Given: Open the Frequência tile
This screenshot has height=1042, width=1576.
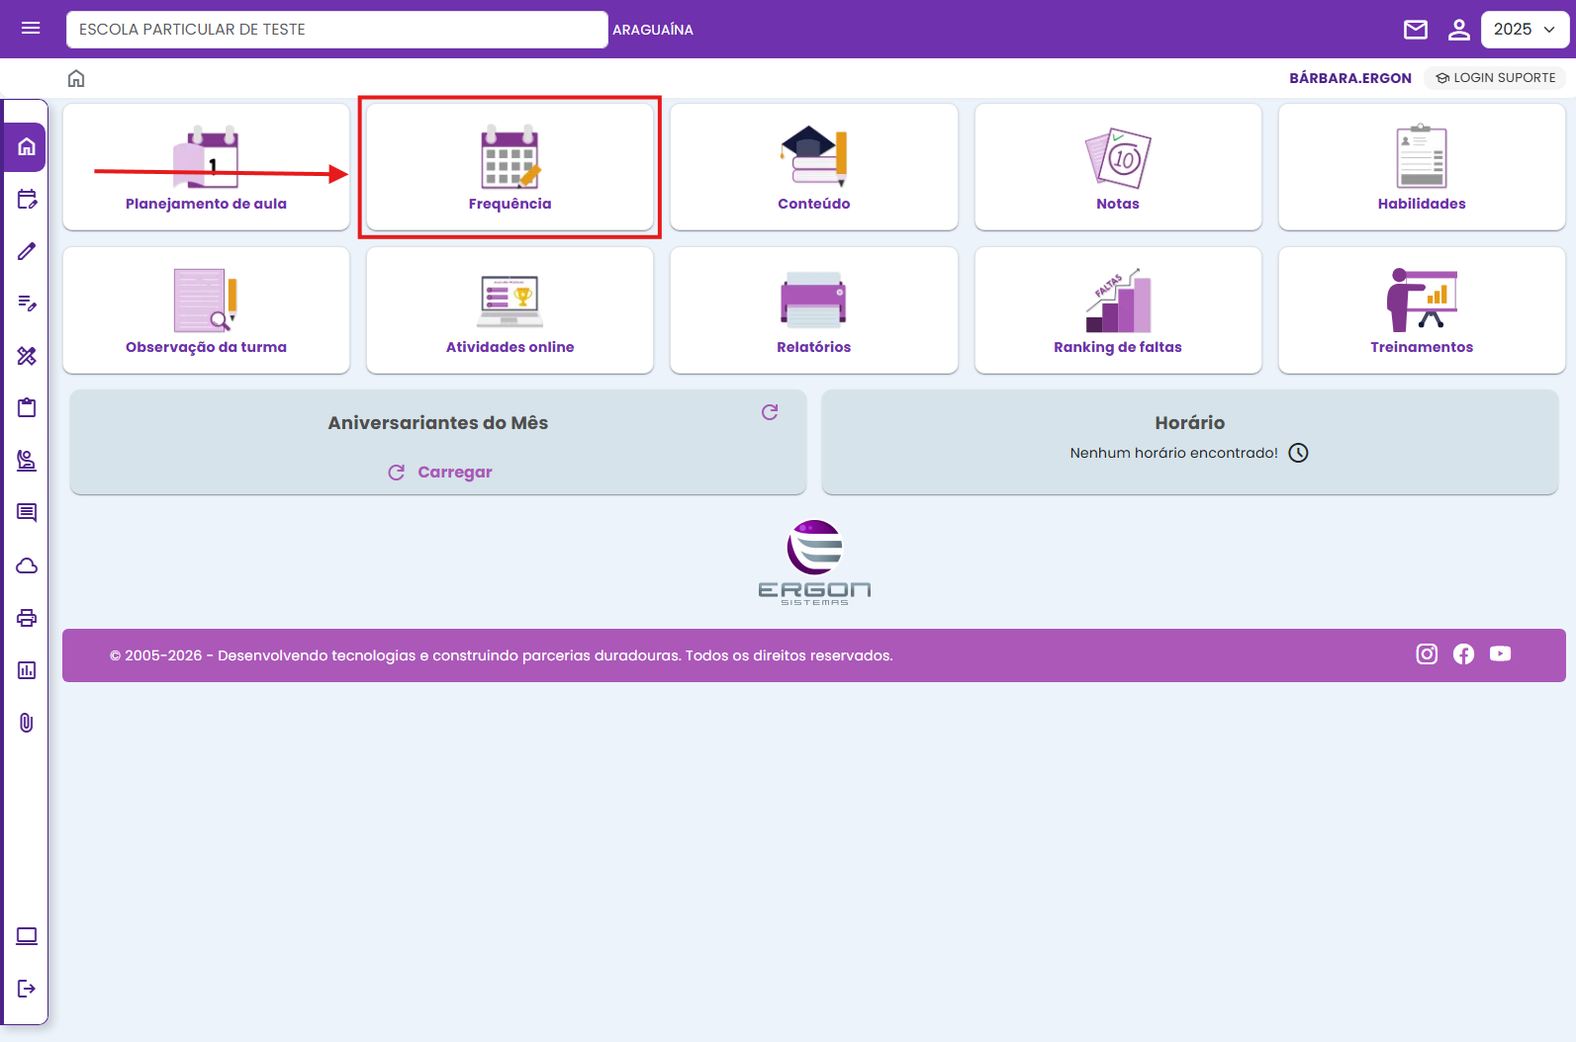Looking at the screenshot, I should tap(510, 167).
